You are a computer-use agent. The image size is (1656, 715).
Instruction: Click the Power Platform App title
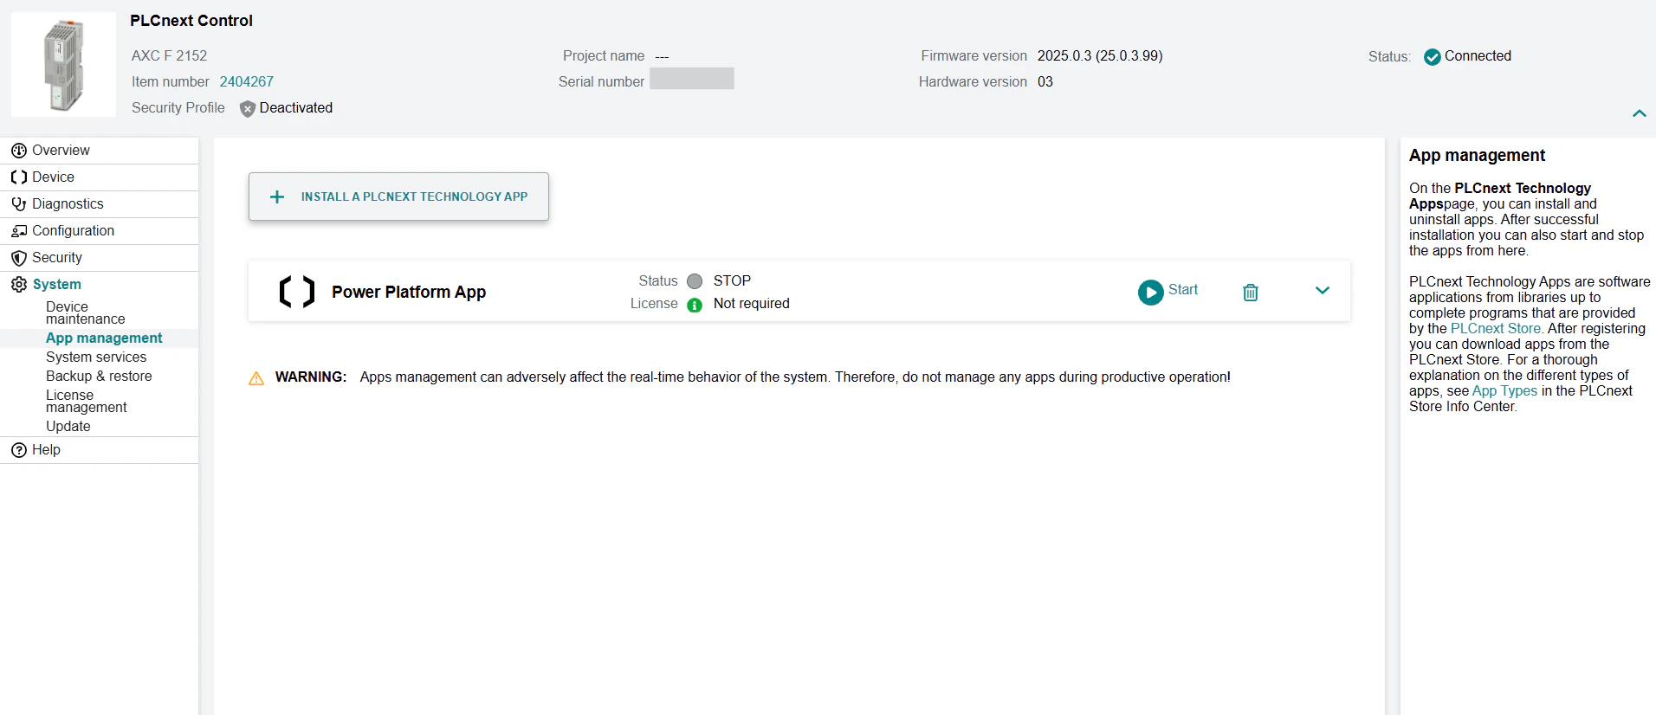pos(409,292)
